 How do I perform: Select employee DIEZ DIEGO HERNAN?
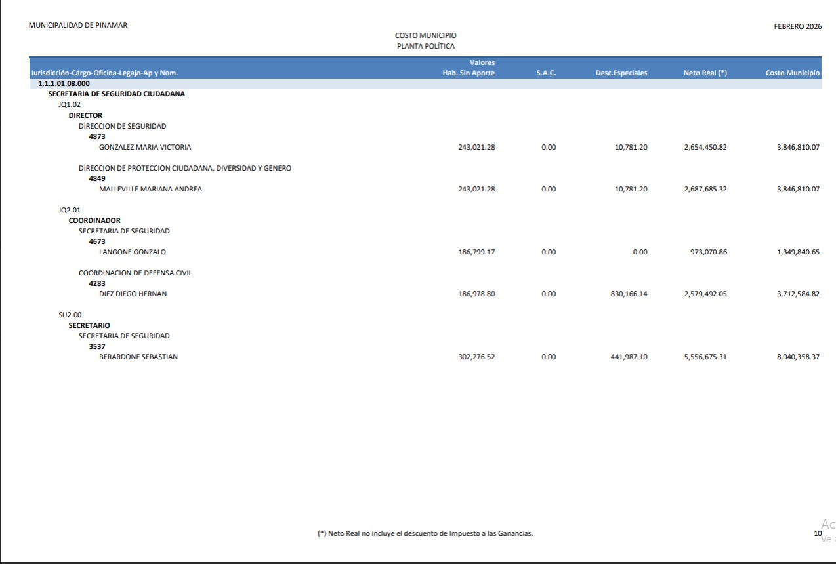click(x=133, y=294)
